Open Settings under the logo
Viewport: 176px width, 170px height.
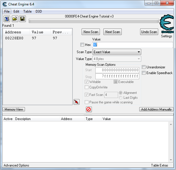click(x=167, y=36)
